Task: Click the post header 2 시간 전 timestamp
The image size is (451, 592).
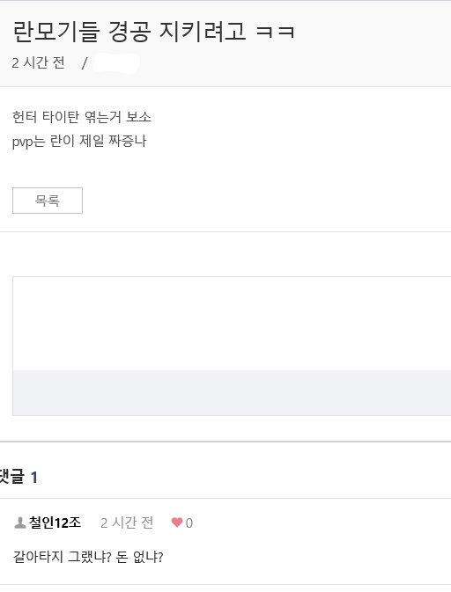Action: (x=38, y=62)
